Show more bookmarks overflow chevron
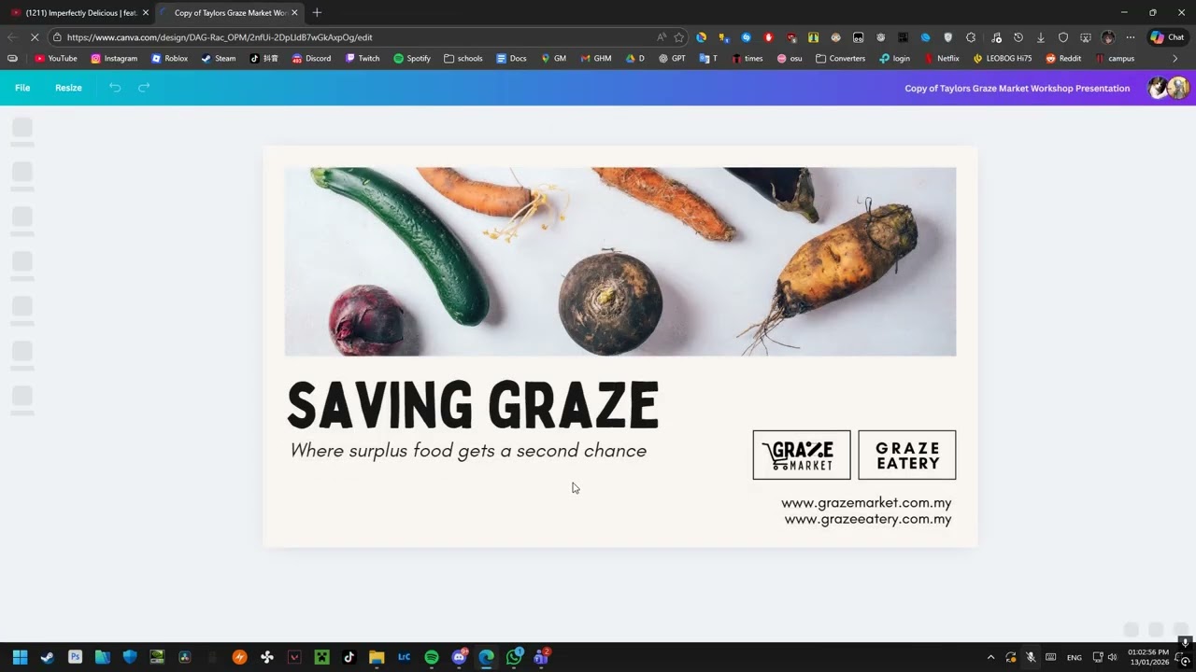The image size is (1196, 672). pyautogui.click(x=1175, y=59)
